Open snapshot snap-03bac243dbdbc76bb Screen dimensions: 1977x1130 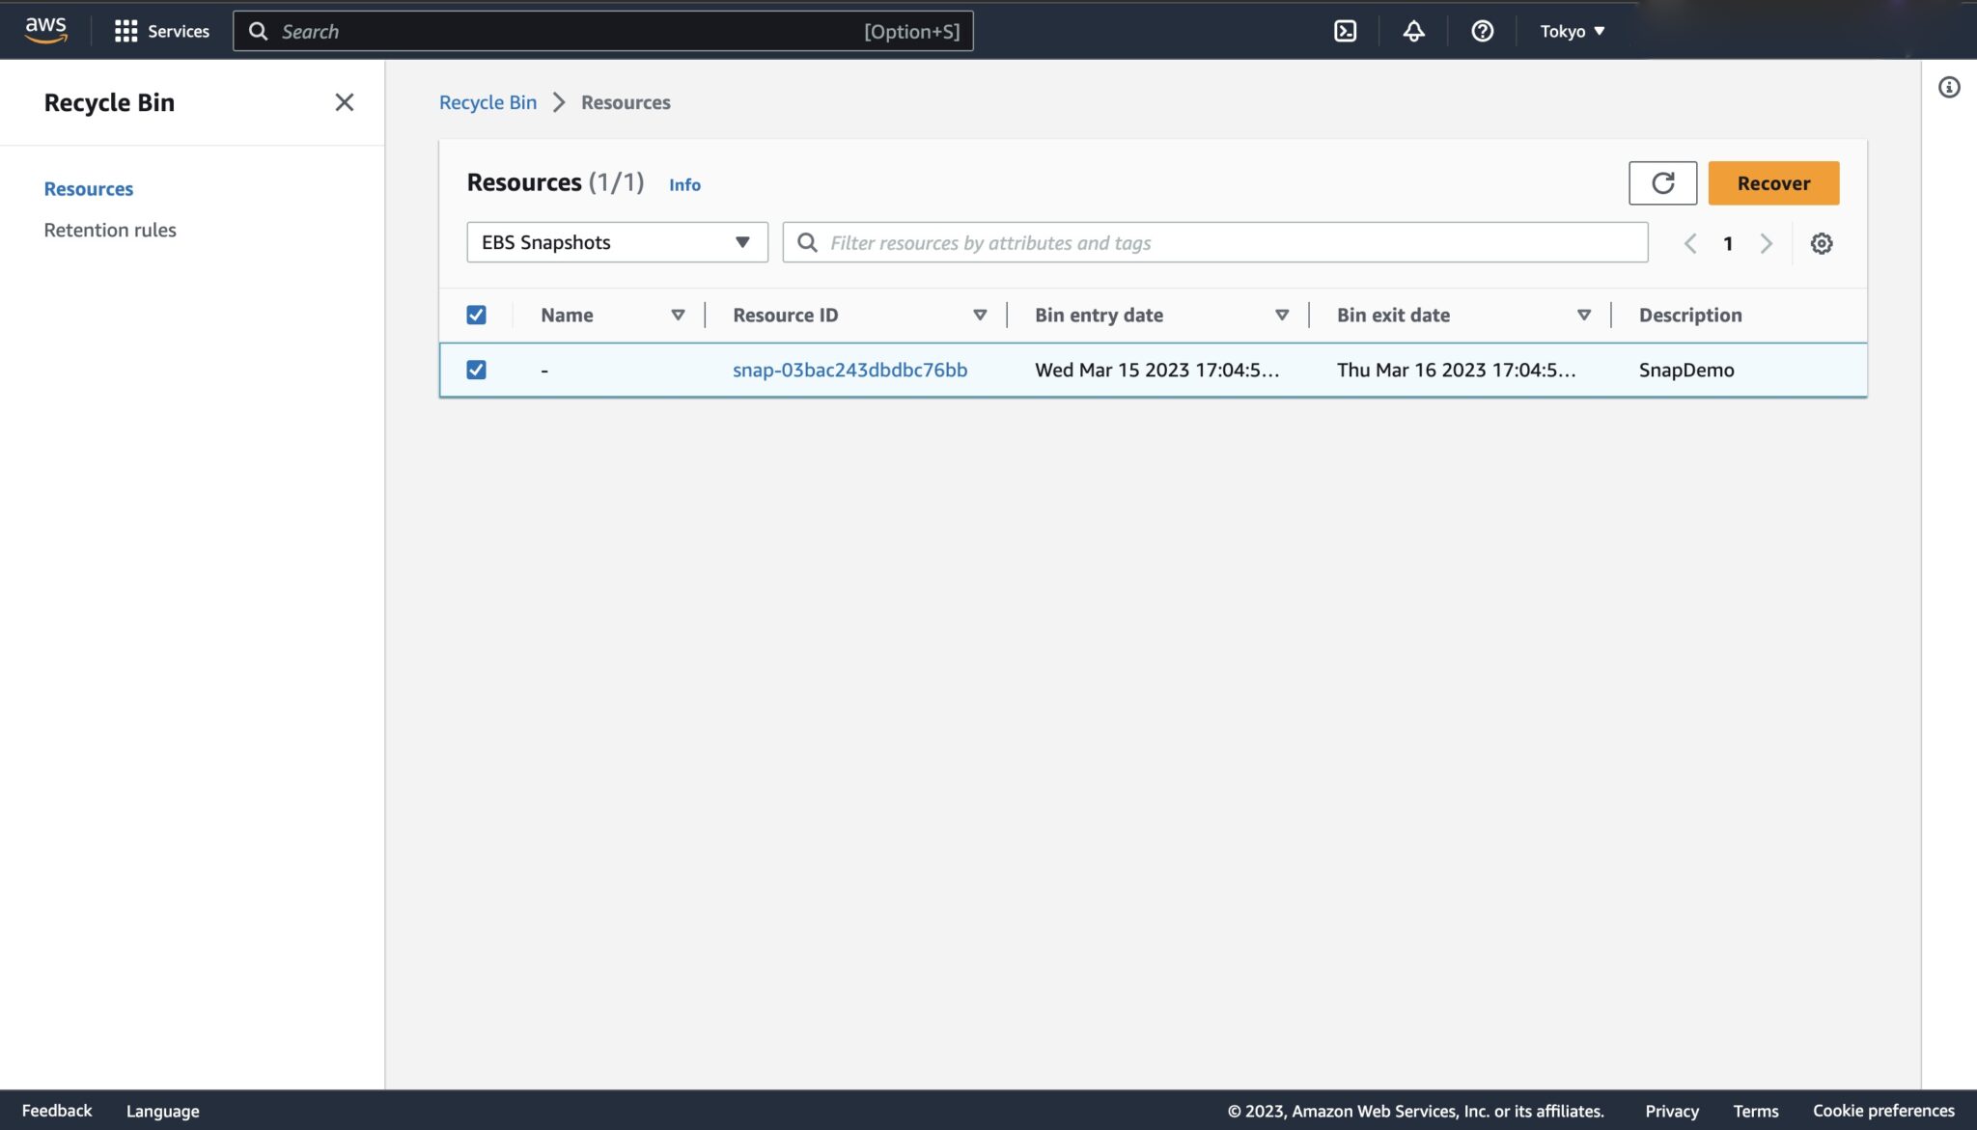pyautogui.click(x=849, y=369)
